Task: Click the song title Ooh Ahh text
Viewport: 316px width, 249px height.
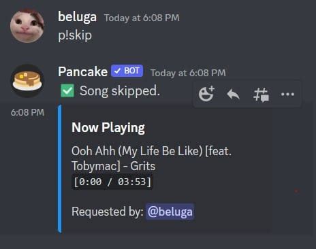Action: [x=151, y=159]
